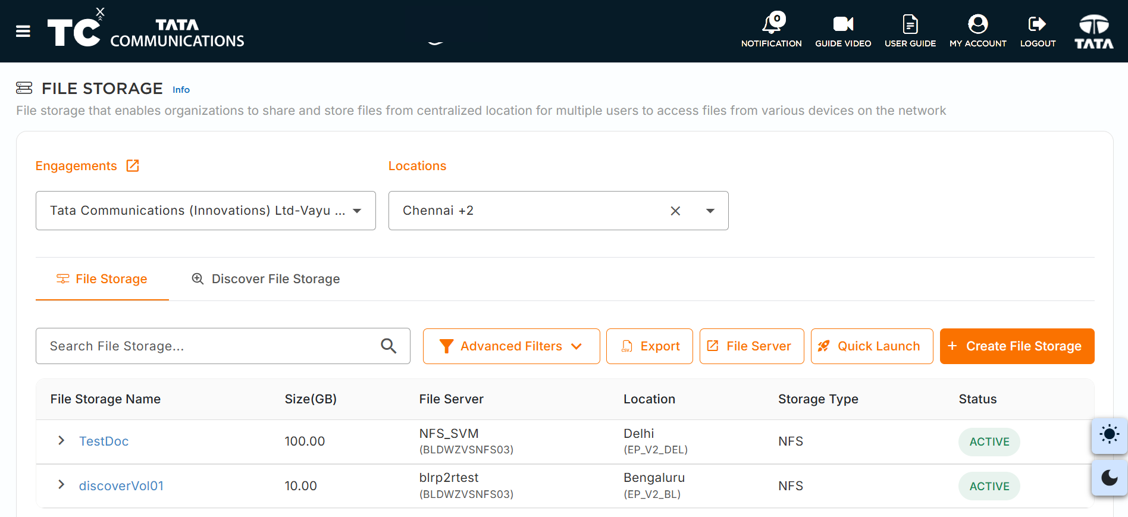Click the search magnifier icon
Viewport: 1128px width, 517px height.
tap(388, 346)
